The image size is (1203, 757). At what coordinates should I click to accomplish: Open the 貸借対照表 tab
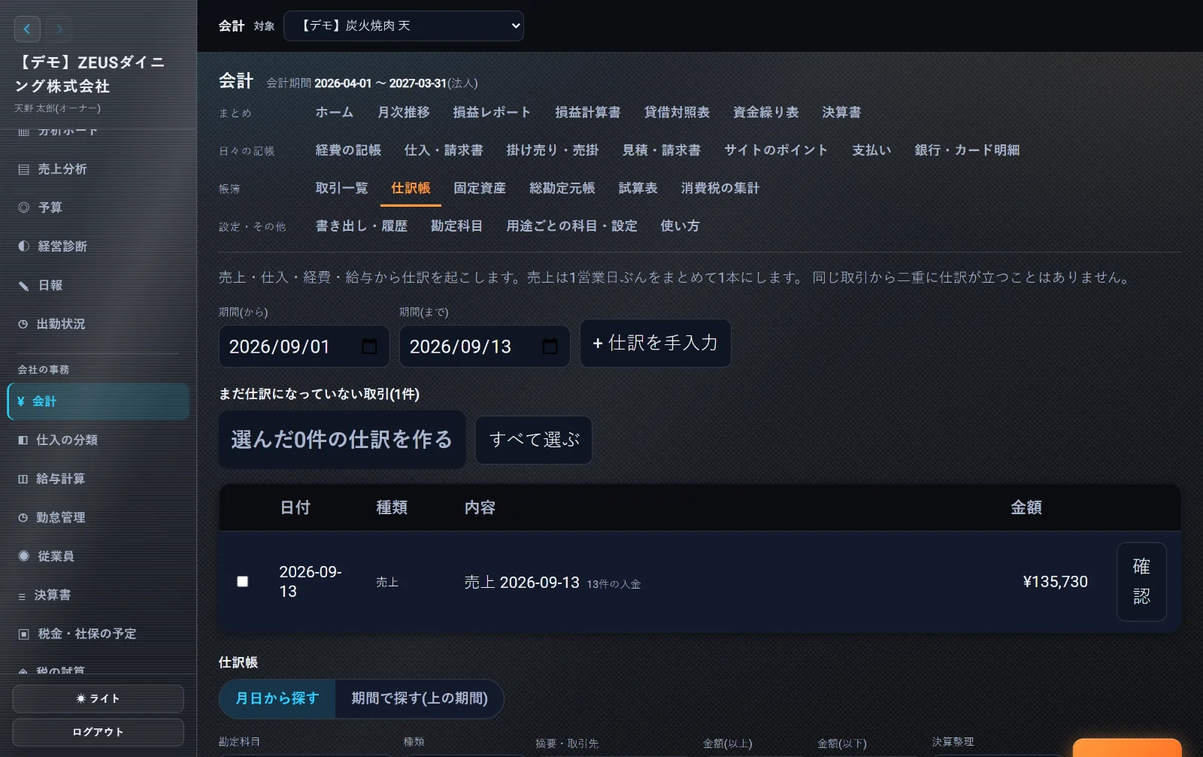(x=677, y=112)
